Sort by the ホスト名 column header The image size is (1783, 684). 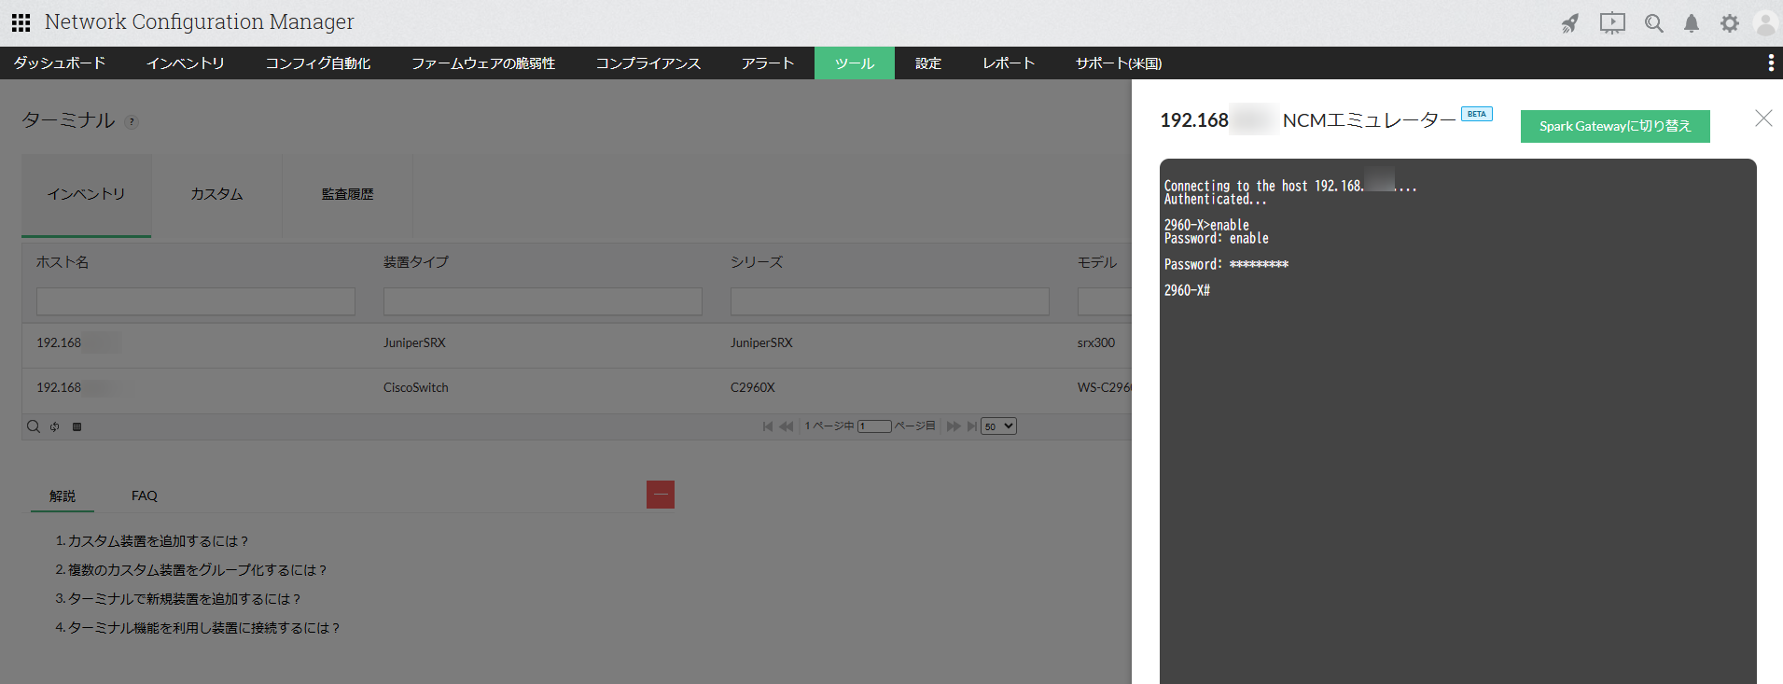[63, 262]
